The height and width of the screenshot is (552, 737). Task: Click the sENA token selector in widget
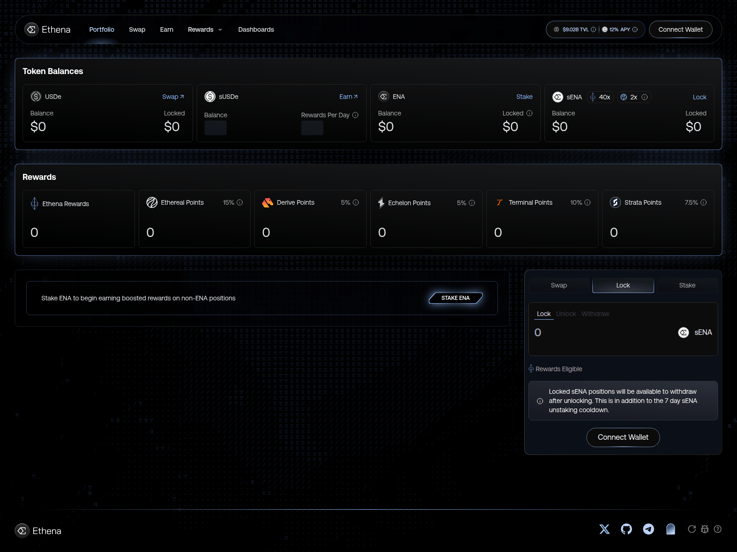pyautogui.click(x=695, y=332)
